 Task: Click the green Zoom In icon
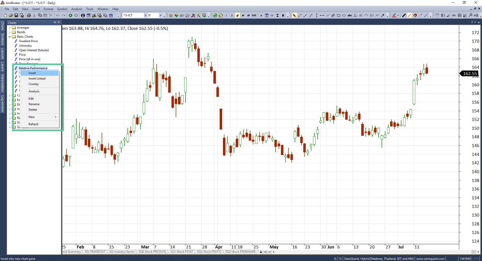tap(215, 16)
